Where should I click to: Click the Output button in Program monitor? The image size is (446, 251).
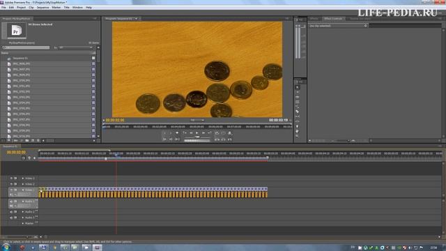click(x=230, y=133)
